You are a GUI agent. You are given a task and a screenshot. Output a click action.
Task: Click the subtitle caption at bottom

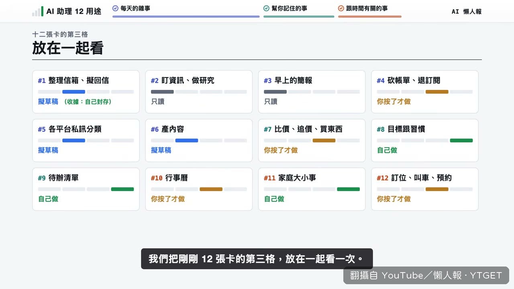257,258
